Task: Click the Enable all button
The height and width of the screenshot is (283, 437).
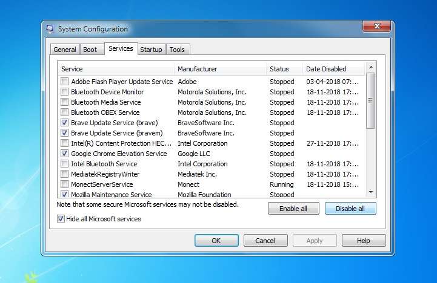Action: [x=293, y=209]
